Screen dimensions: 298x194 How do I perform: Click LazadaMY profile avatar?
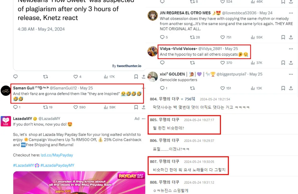[6, 121]
